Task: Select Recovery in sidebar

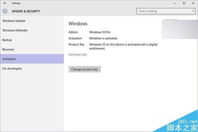Action: click(x=32, y=49)
